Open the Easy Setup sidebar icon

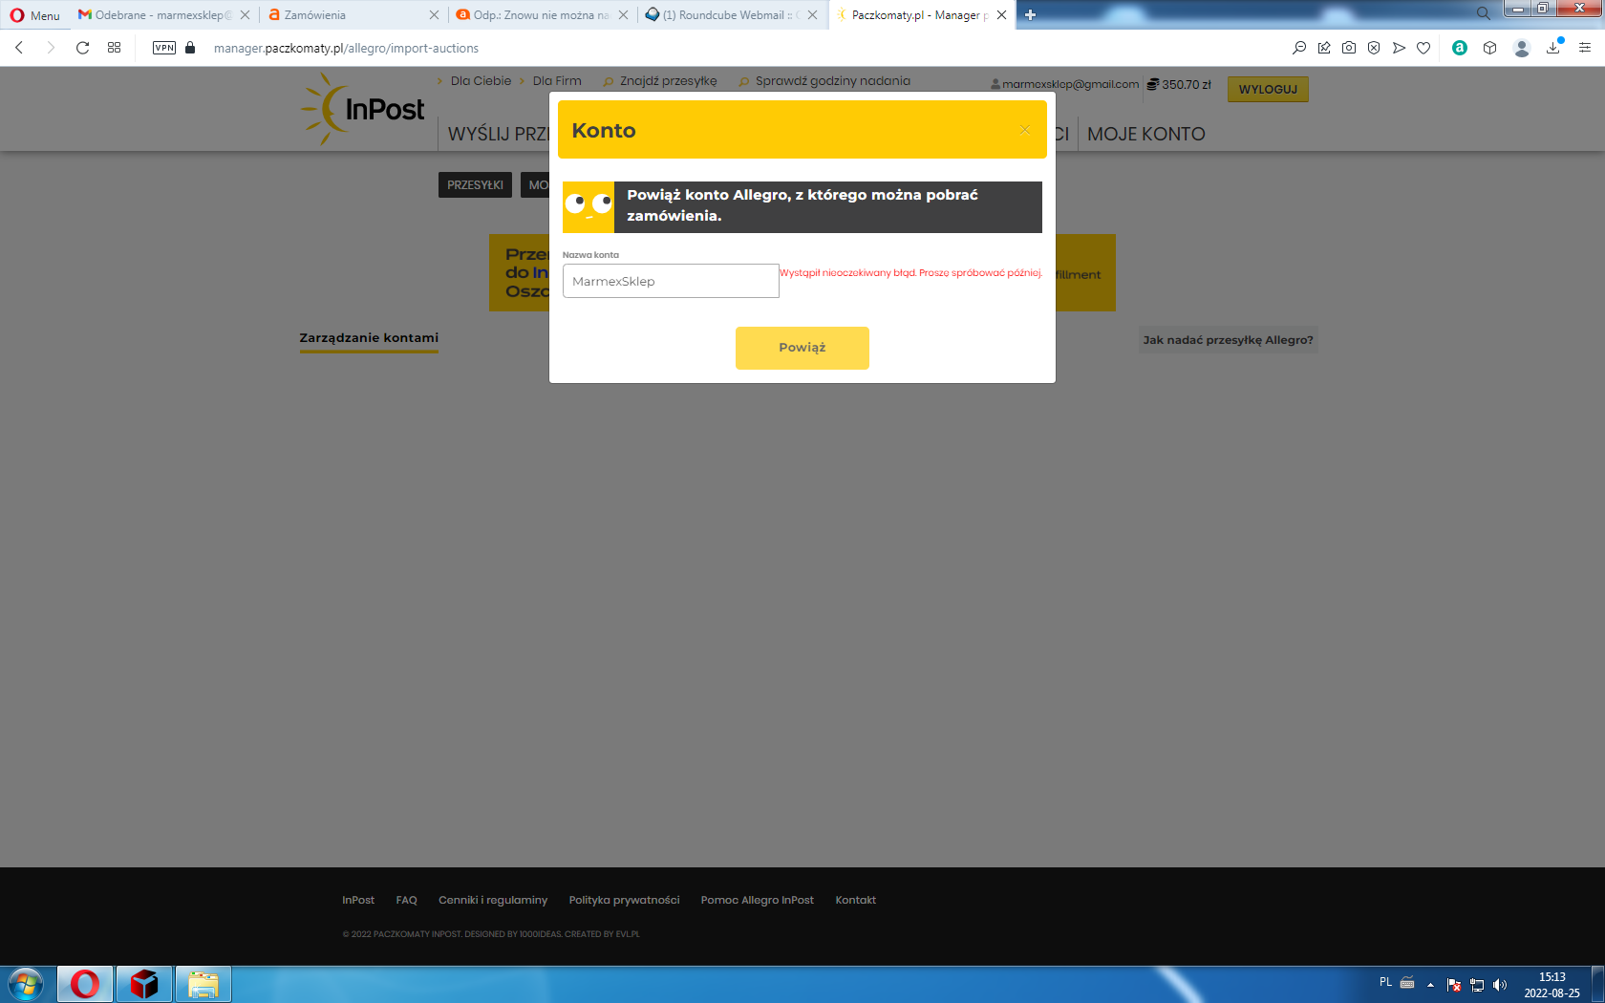click(x=1584, y=48)
